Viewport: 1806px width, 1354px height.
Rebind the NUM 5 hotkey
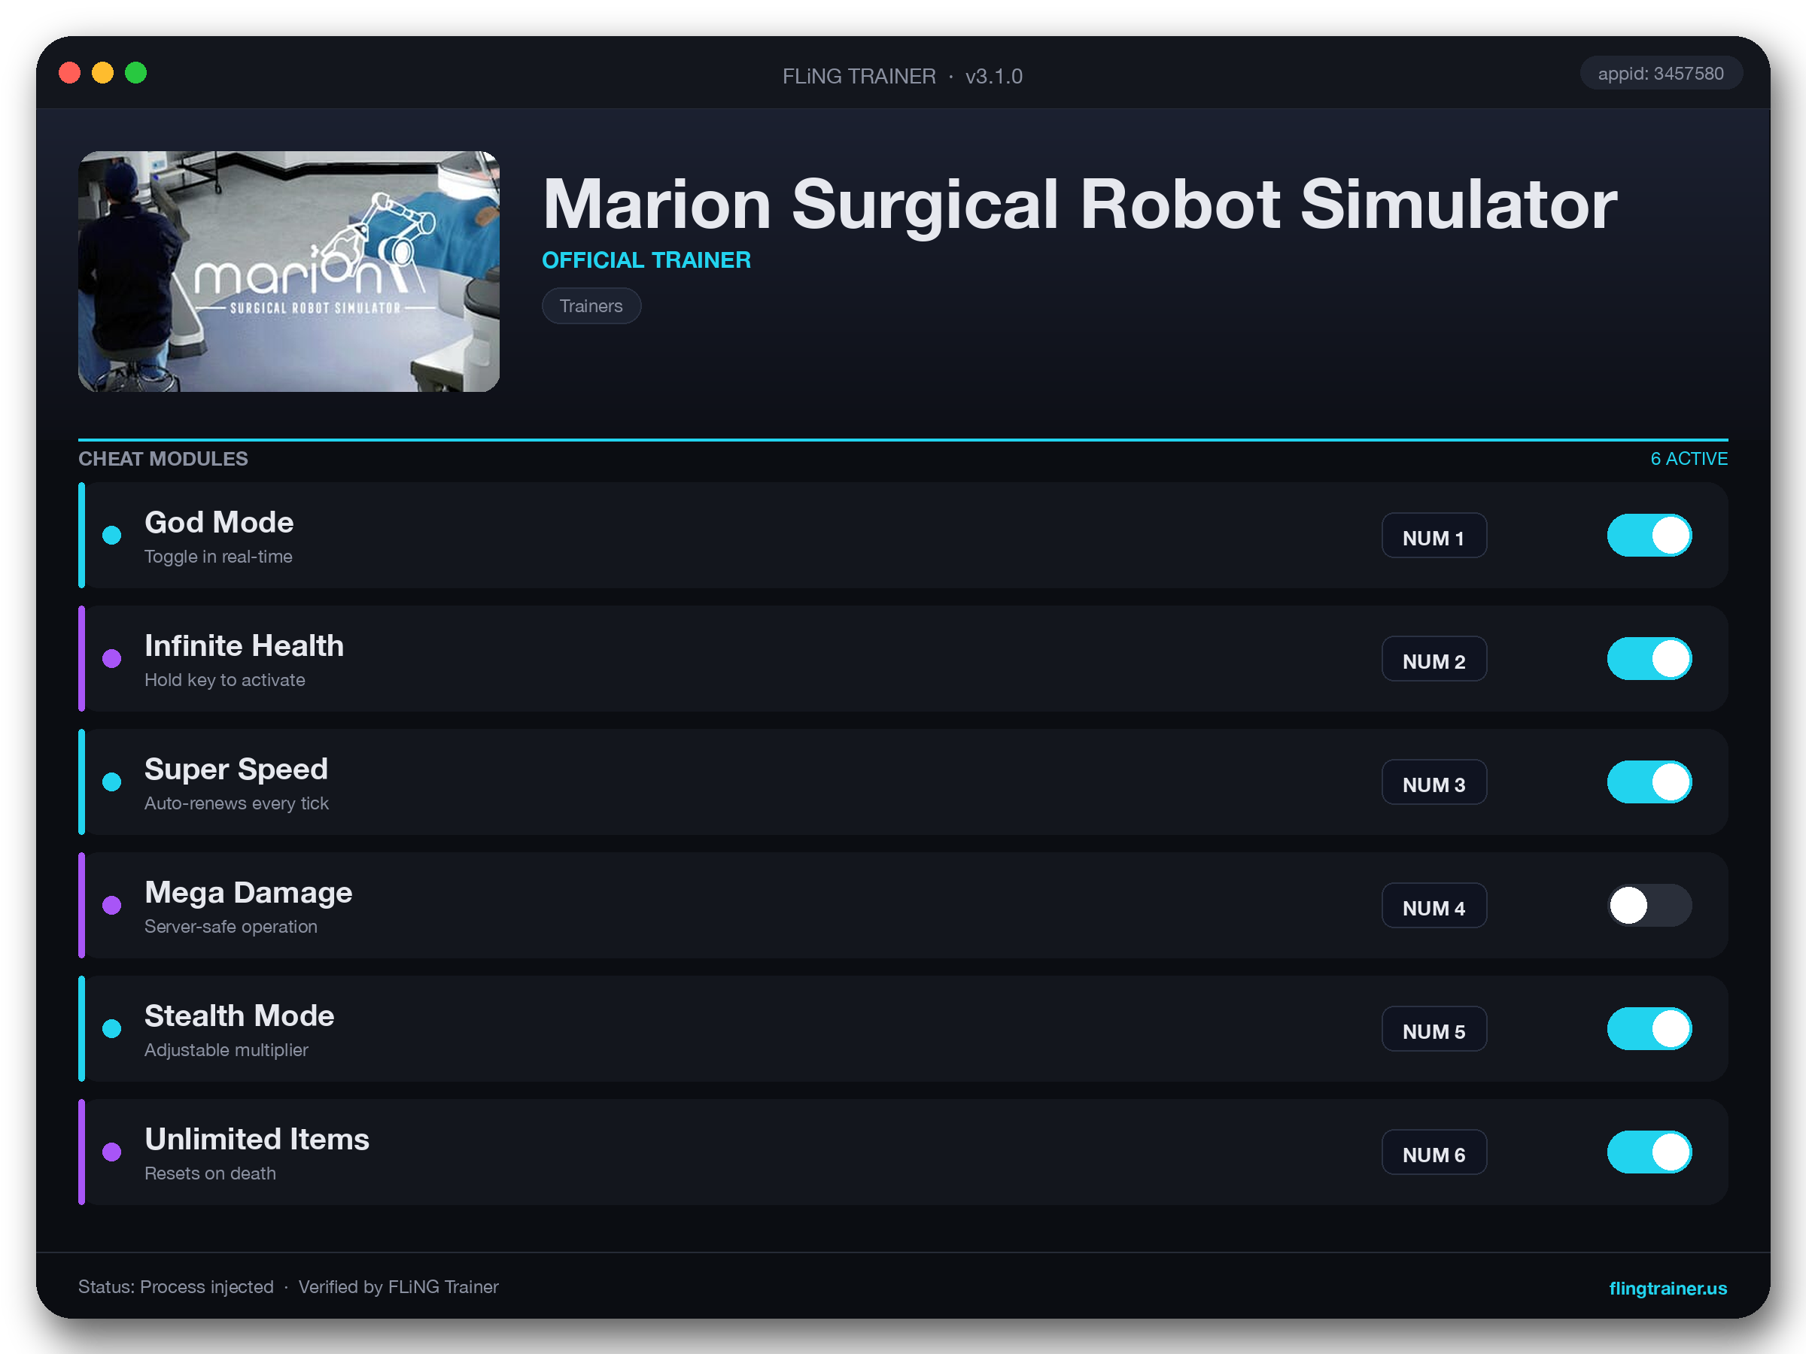[1434, 1029]
